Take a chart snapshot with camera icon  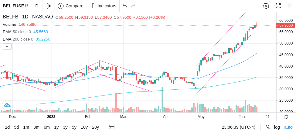pos(290,6)
